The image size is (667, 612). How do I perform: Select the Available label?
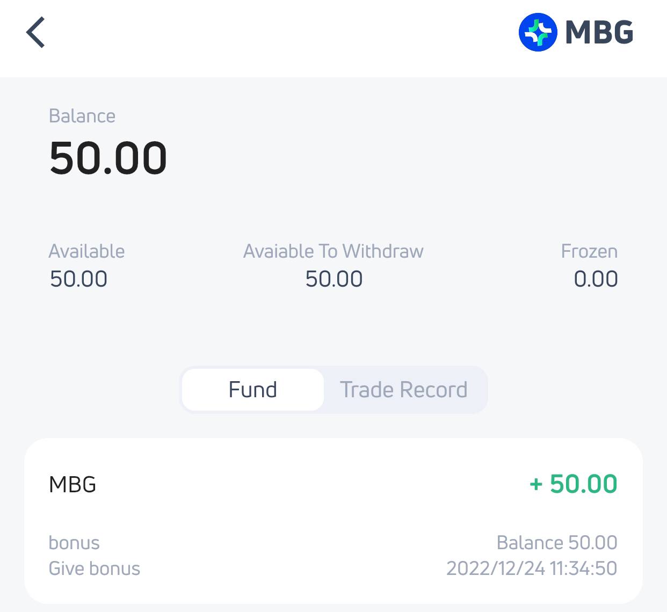[x=86, y=251]
